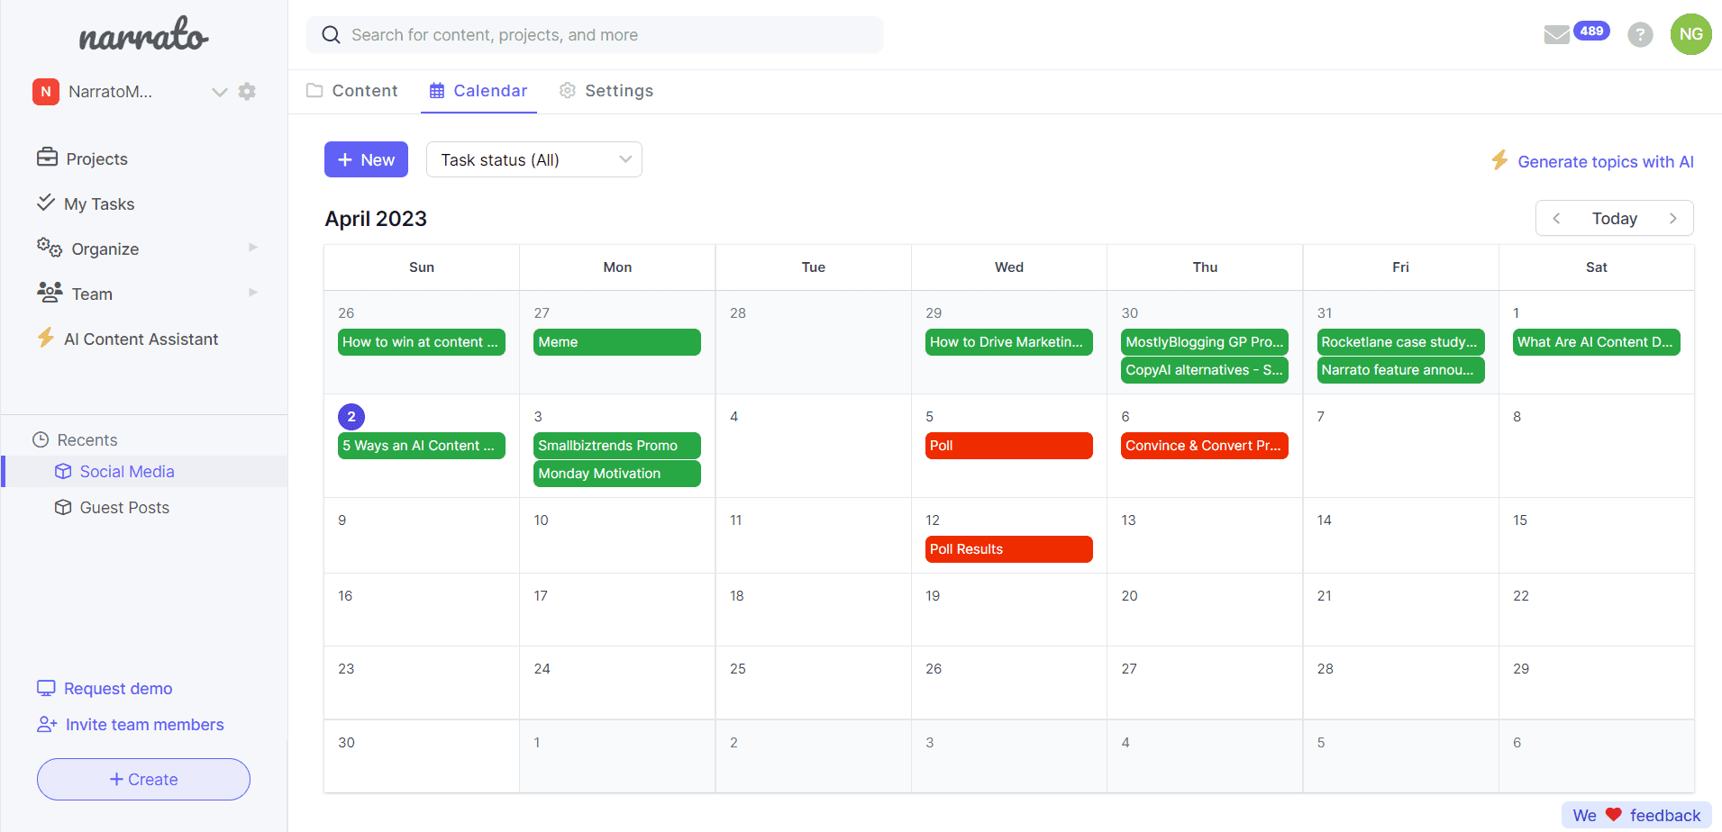The image size is (1722, 832).
Task: Click the Team people icon
Action: pyautogui.click(x=50, y=292)
